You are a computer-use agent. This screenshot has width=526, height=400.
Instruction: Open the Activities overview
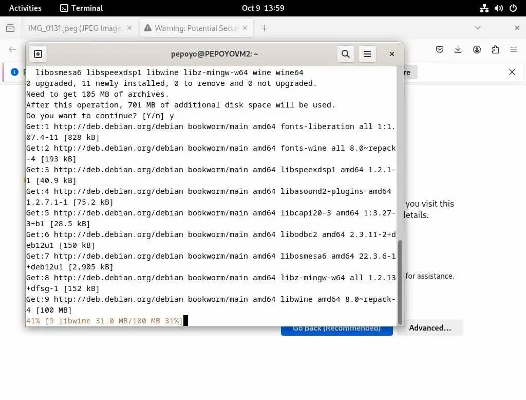pyautogui.click(x=25, y=8)
